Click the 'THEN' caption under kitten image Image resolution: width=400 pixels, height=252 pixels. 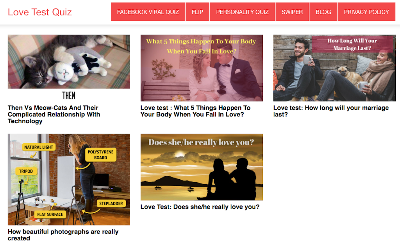(x=69, y=95)
